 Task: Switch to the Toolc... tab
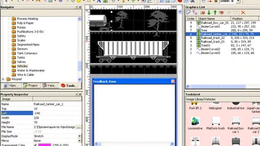pos(69,86)
